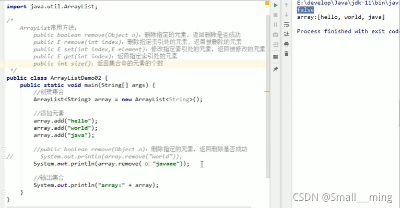Image resolution: width=400 pixels, height=208 pixels.
Task: Click commented array.remove("world") line
Action: tap(111, 156)
